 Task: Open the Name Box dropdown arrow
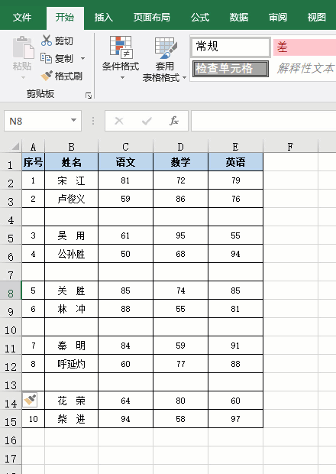[73, 120]
